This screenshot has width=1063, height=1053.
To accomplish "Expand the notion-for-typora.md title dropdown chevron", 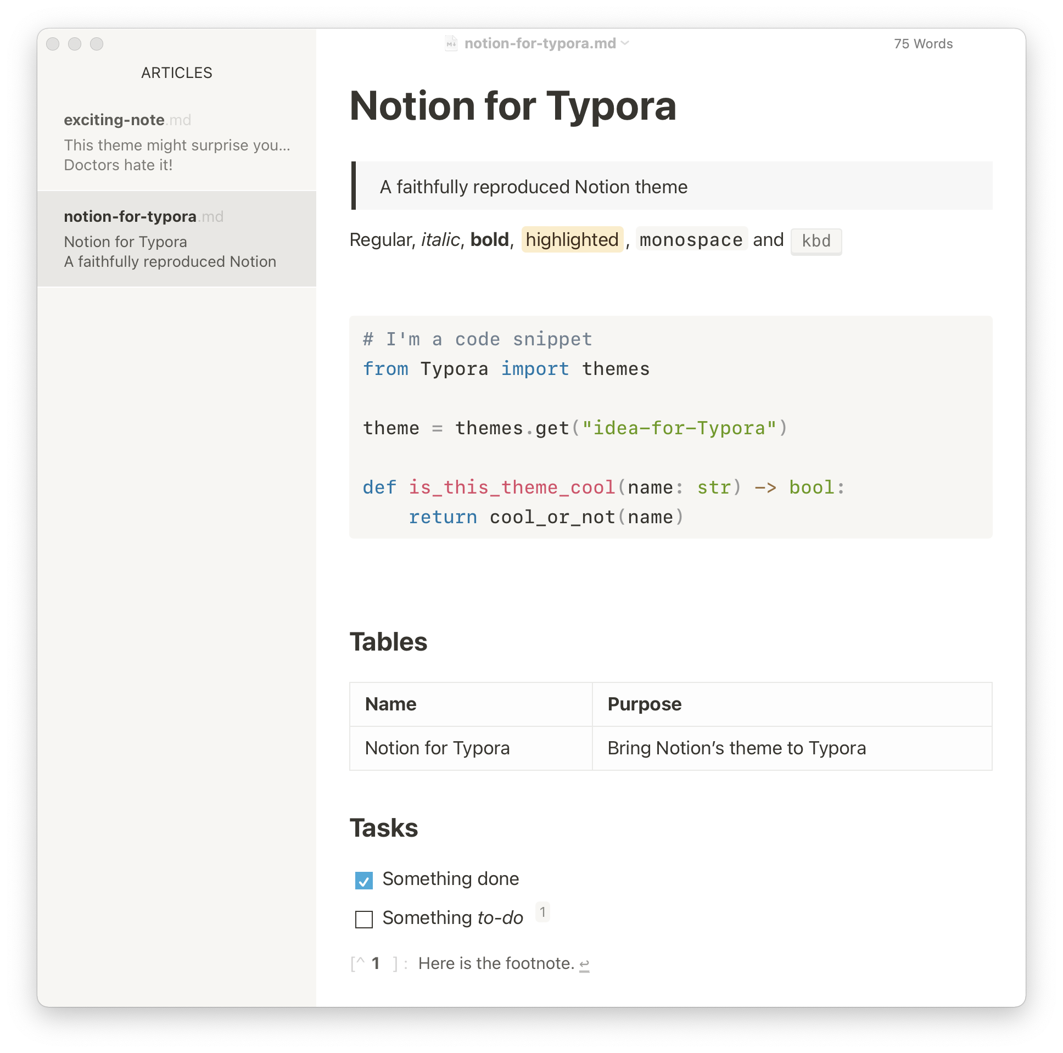I will (625, 43).
